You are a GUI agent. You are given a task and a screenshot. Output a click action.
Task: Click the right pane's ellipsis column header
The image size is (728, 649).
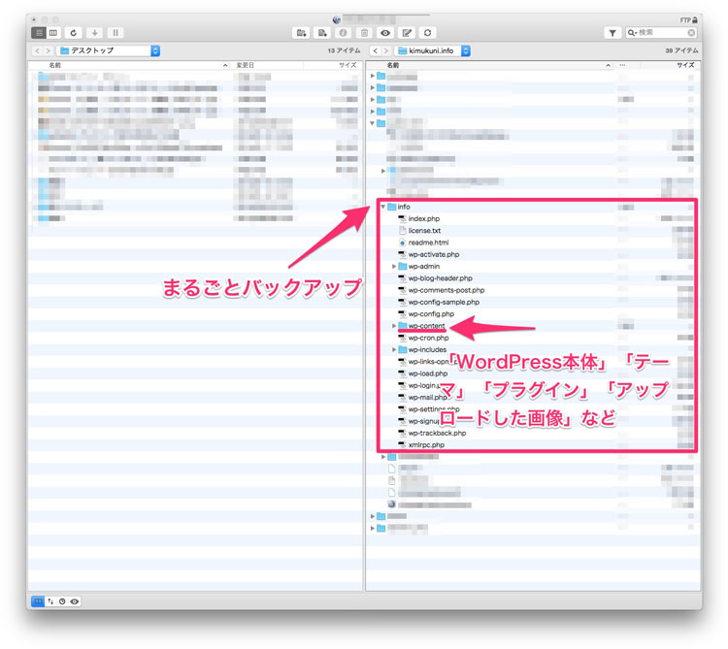coord(627,65)
